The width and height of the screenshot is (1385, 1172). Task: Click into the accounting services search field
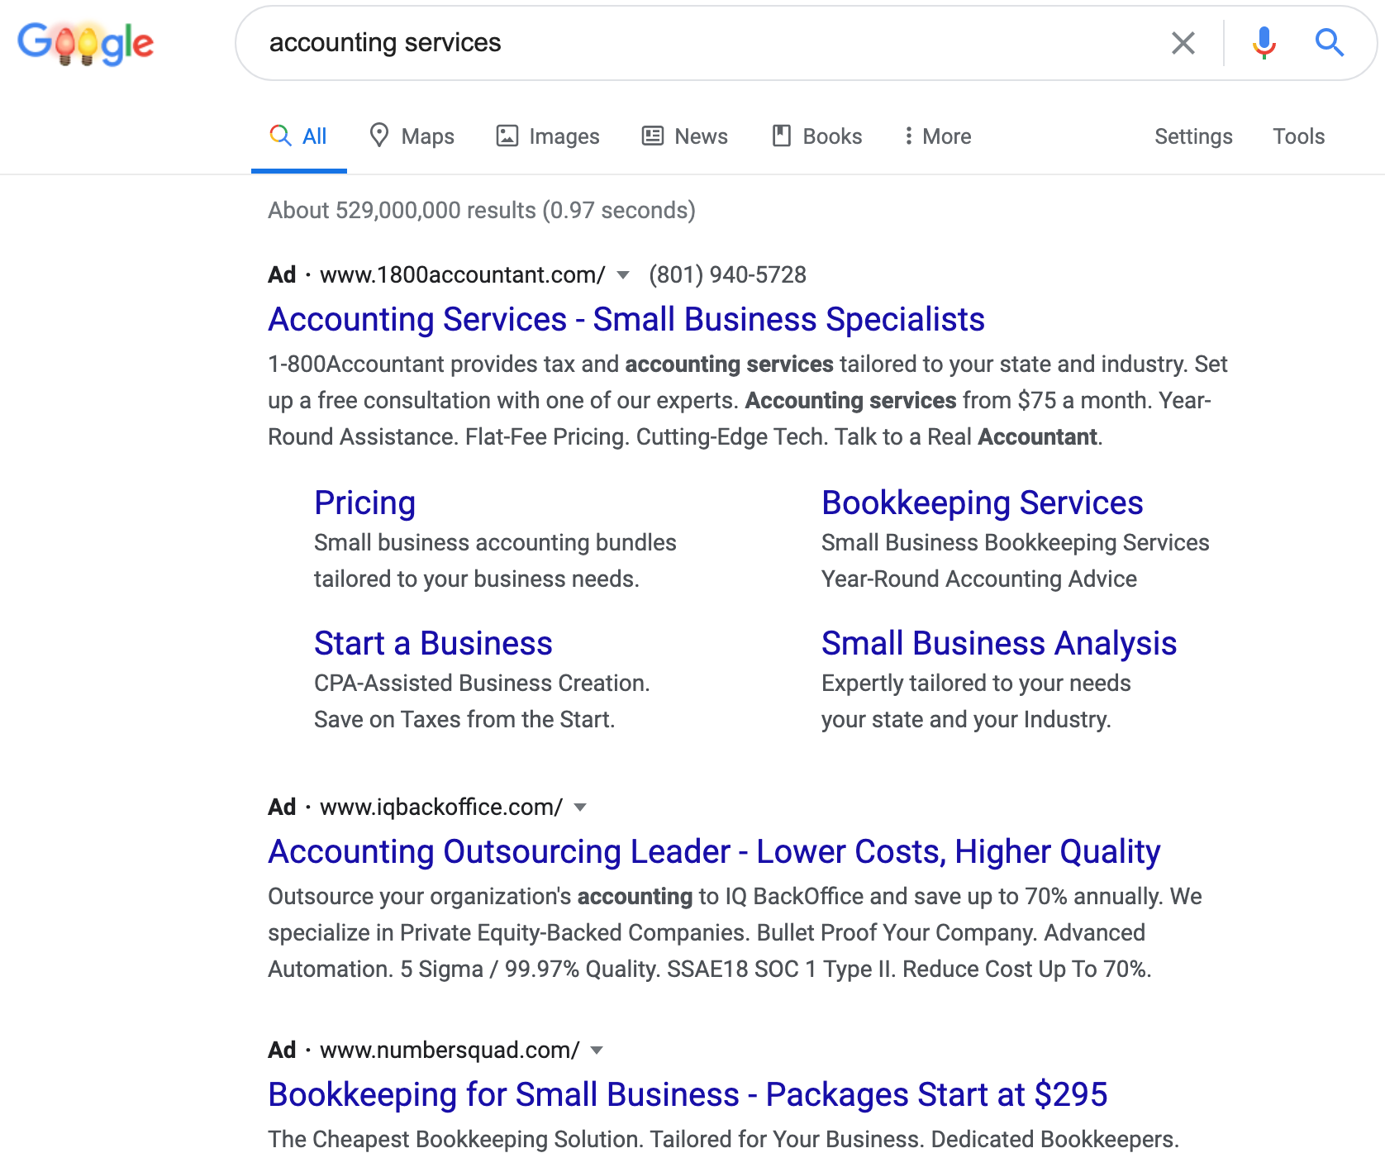point(702,43)
